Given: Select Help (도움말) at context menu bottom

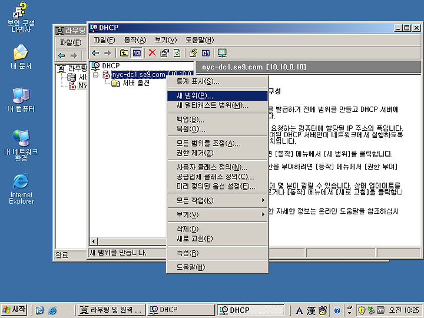Looking at the screenshot, I should tap(217, 267).
